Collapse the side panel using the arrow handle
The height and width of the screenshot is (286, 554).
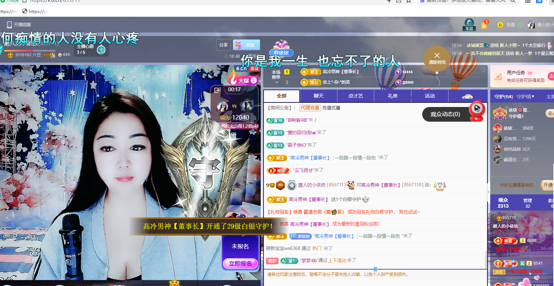pos(488,192)
